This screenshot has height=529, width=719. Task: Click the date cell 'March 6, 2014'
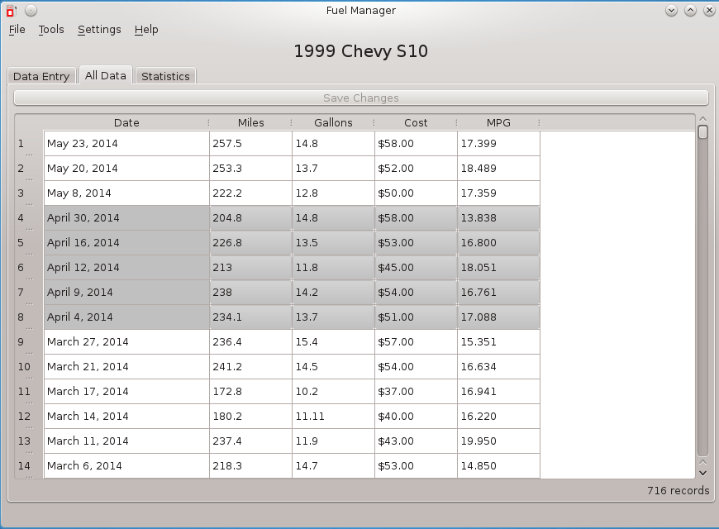click(126, 465)
